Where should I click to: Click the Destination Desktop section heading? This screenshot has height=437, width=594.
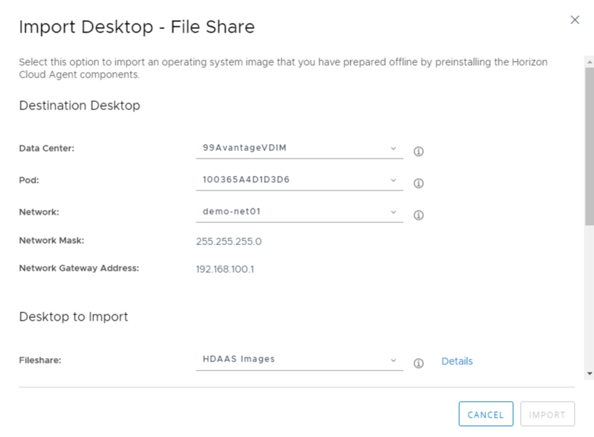pos(80,106)
